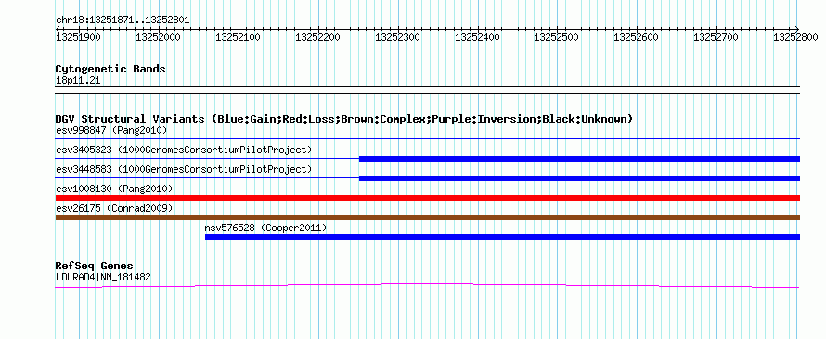Viewport: 826px width, 339px height.
Task: Click ruler position 13252300
Action: click(x=397, y=37)
